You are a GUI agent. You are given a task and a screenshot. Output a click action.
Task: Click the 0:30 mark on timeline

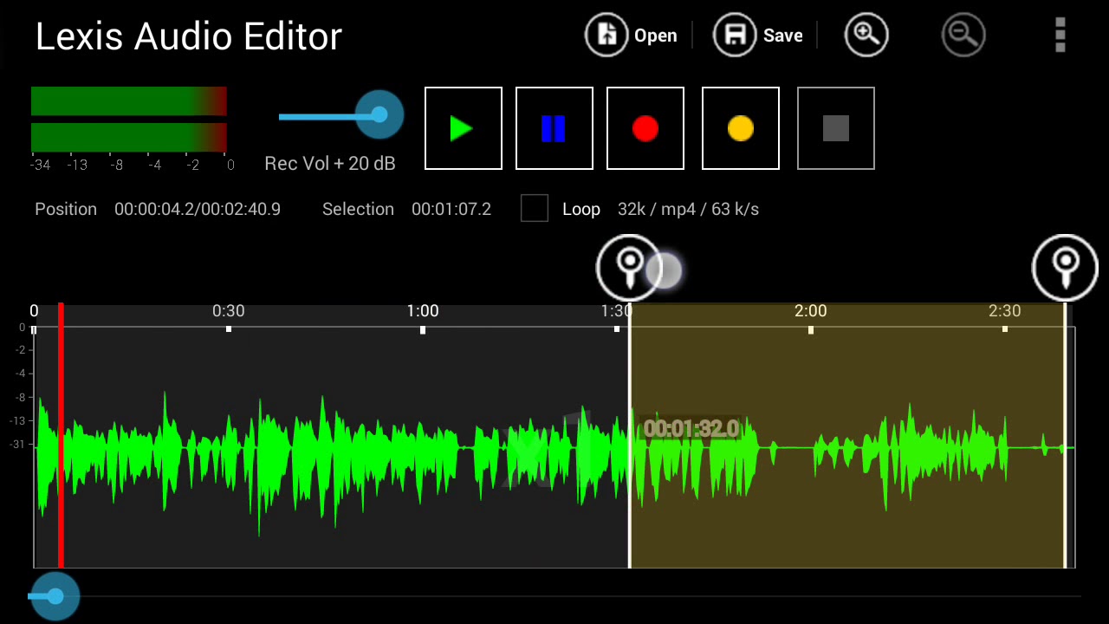click(229, 311)
